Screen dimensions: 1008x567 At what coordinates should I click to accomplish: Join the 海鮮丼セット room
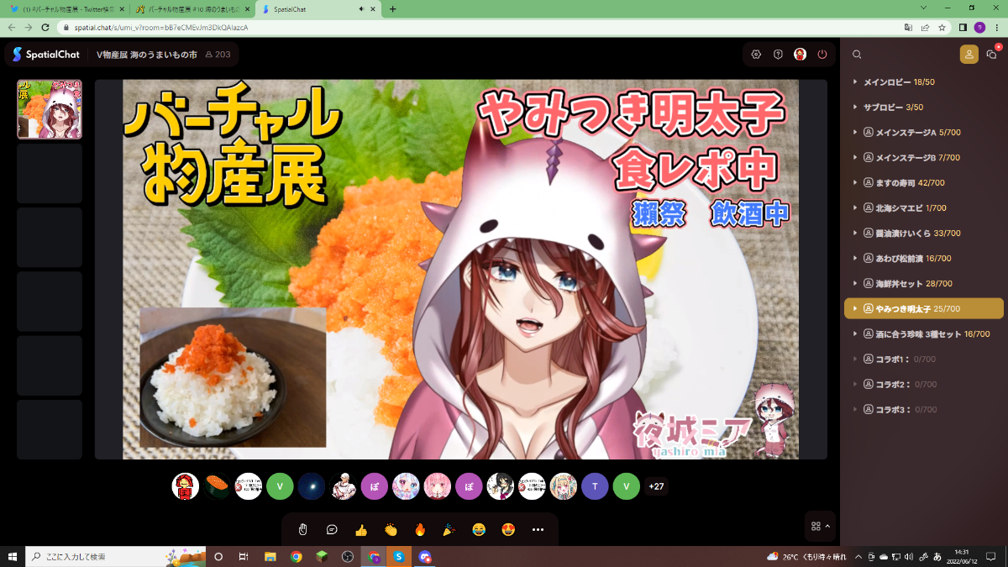tap(924, 283)
